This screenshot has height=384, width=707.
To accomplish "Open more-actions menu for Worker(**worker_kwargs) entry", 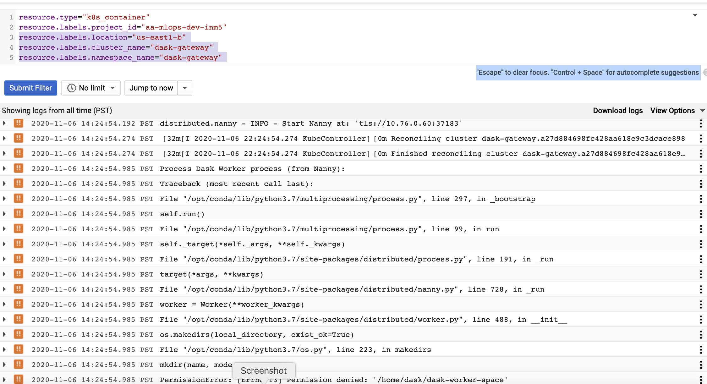I will pos(701,304).
